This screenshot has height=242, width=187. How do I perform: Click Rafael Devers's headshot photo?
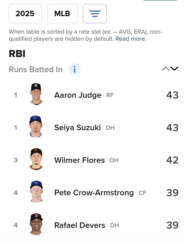[x=36, y=225]
